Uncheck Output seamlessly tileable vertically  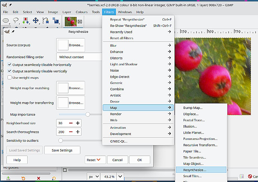[x=10, y=71]
